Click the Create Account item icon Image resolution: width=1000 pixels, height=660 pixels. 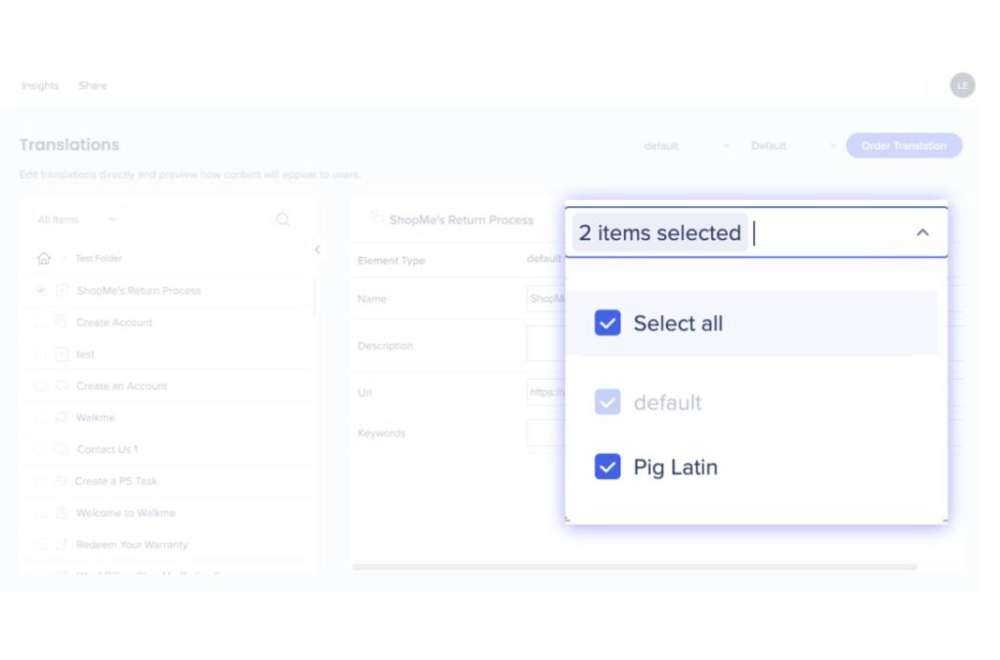point(62,322)
